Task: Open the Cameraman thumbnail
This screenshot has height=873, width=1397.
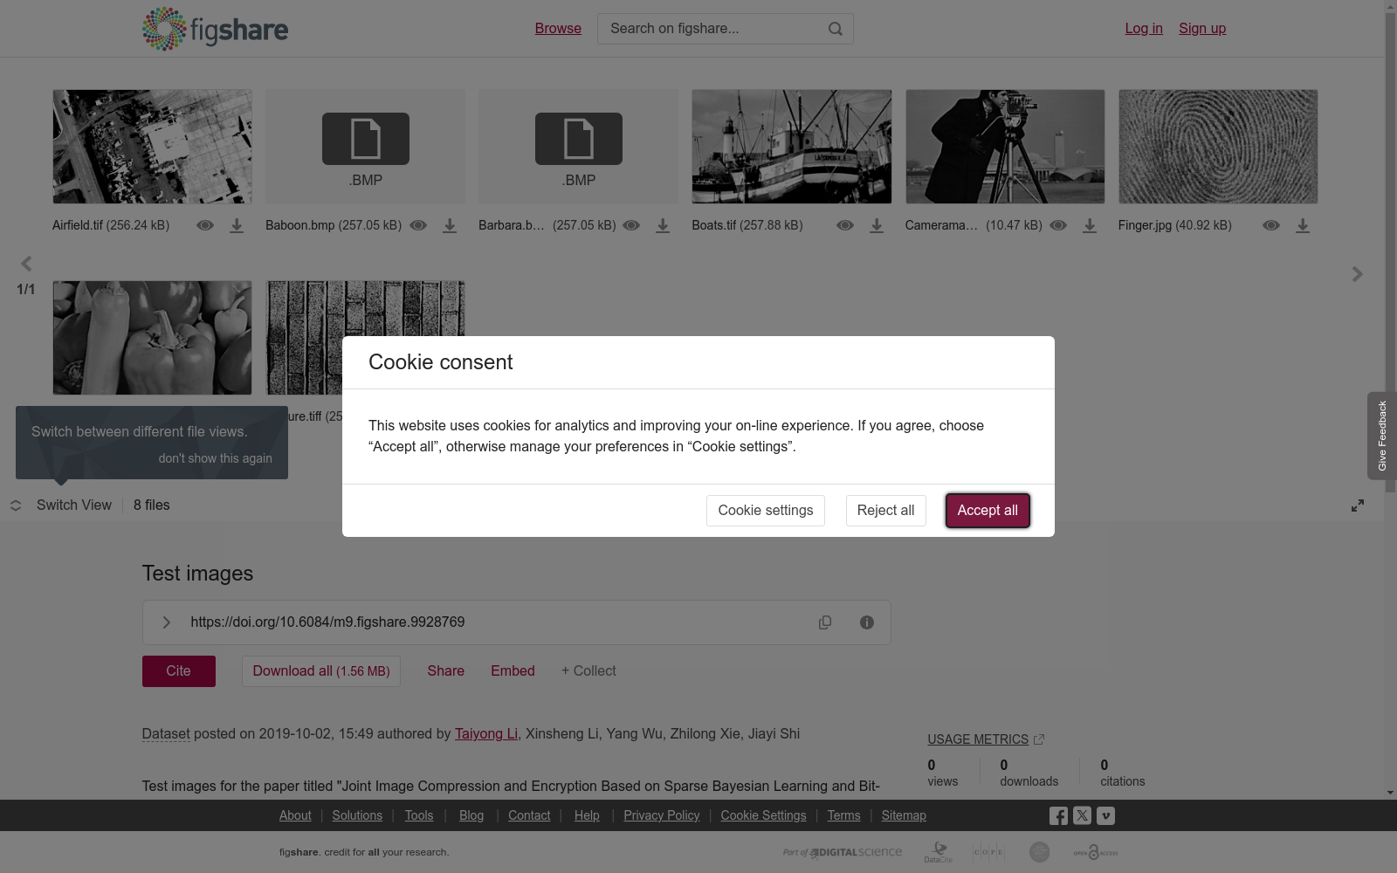Action: [1005, 147]
